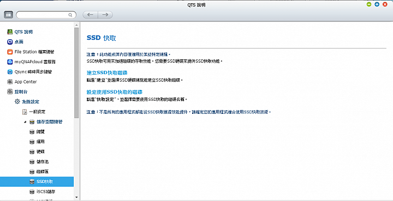393x201 pixels.
Task: Open the QTS 說明 book icon
Action: (x=10, y=32)
